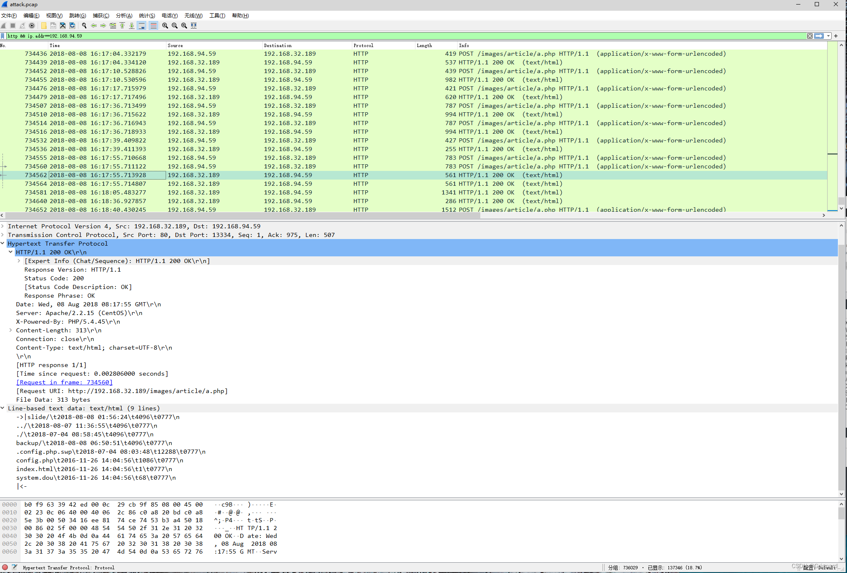Restart the current capture icon
This screenshot has height=573, width=847.
[22, 26]
